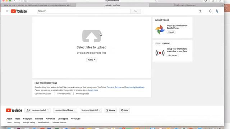Click the large upload arrow graphic
The height and width of the screenshot is (129, 230).
(92, 36)
